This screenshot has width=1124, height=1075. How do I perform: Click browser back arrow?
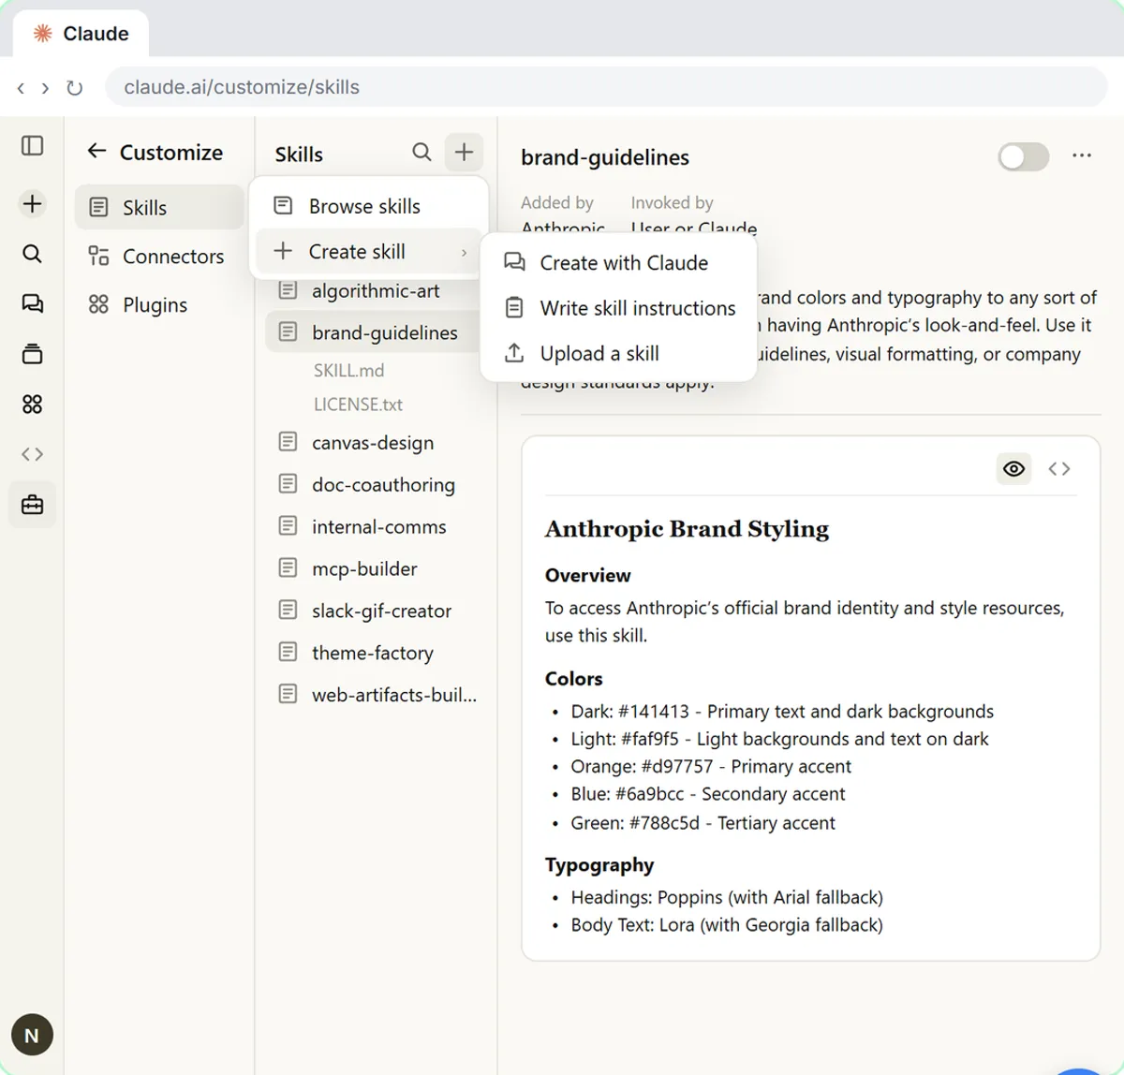[21, 88]
